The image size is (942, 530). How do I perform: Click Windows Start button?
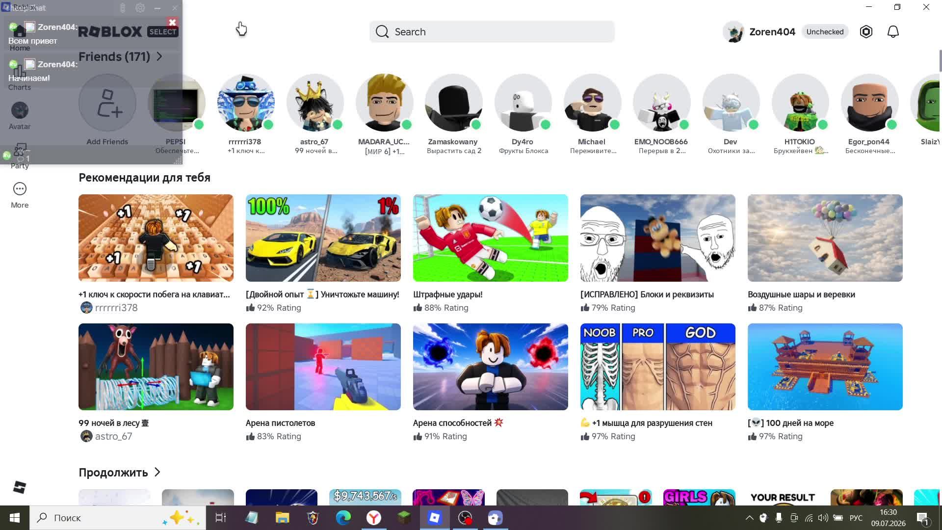(14, 518)
